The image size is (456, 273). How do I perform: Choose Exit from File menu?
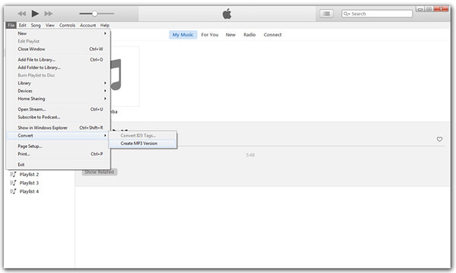point(59,165)
